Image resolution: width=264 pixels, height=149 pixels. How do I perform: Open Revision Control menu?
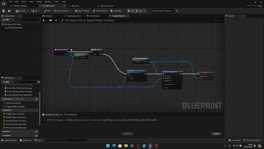pos(253,140)
